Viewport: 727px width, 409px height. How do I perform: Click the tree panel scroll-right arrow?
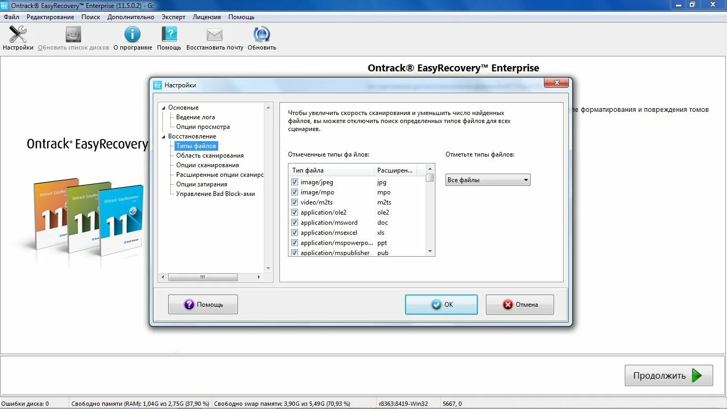(x=259, y=277)
